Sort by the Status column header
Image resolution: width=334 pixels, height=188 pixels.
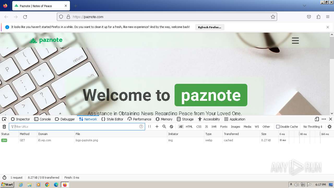(x=9, y=134)
